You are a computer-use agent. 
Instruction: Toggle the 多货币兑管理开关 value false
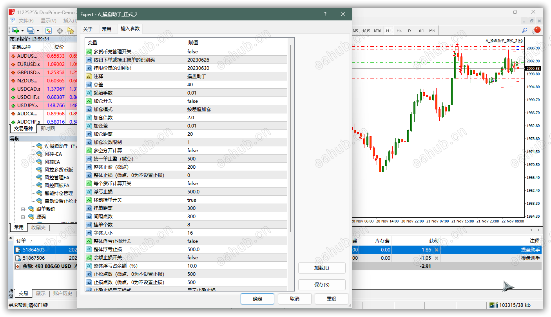pos(236,51)
